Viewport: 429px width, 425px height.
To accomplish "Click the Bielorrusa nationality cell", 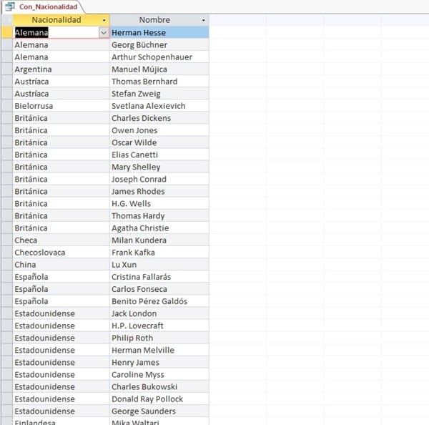I will (x=61, y=106).
